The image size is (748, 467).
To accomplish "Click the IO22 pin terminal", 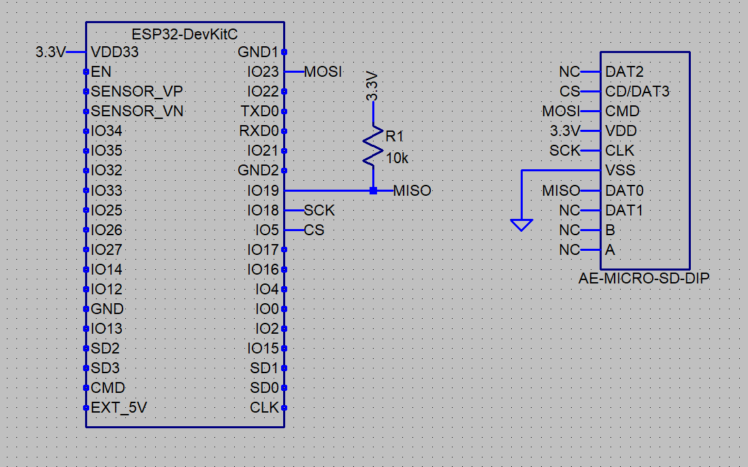I will pos(284,92).
